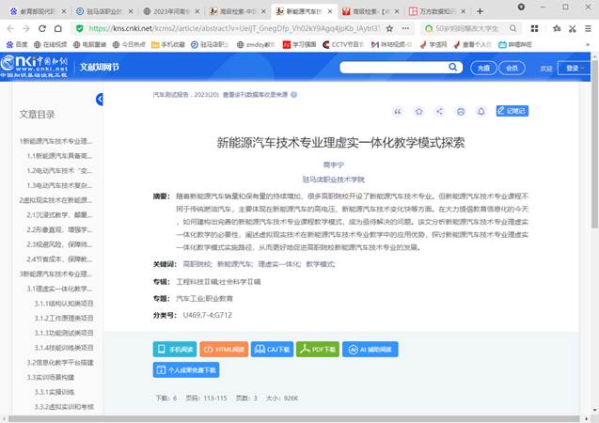Click the 新能源汽车 keyword link
This screenshot has height=423, width=599.
click(x=235, y=264)
